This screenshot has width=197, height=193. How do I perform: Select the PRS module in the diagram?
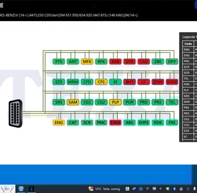(158, 102)
